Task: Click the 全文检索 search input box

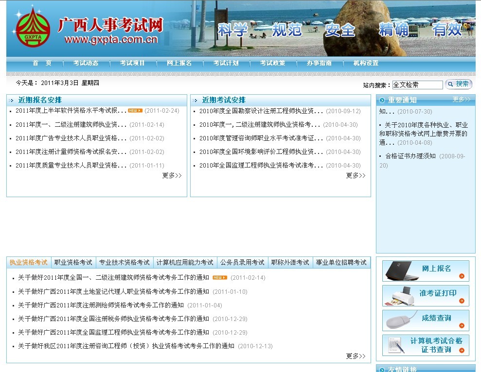Action: tap(417, 84)
